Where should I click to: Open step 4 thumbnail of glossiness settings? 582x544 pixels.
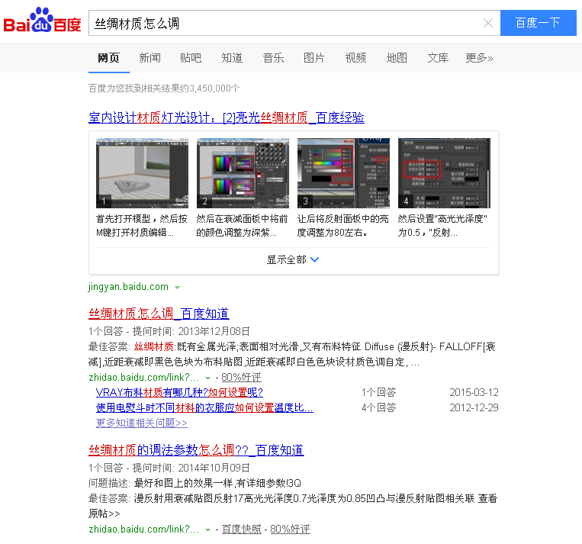(444, 173)
